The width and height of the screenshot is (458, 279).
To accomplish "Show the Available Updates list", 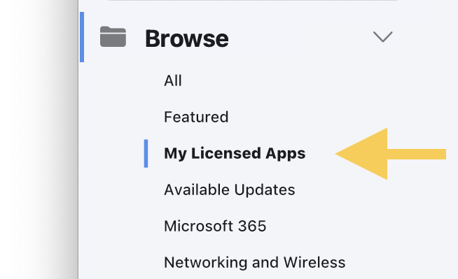I will coord(230,189).
